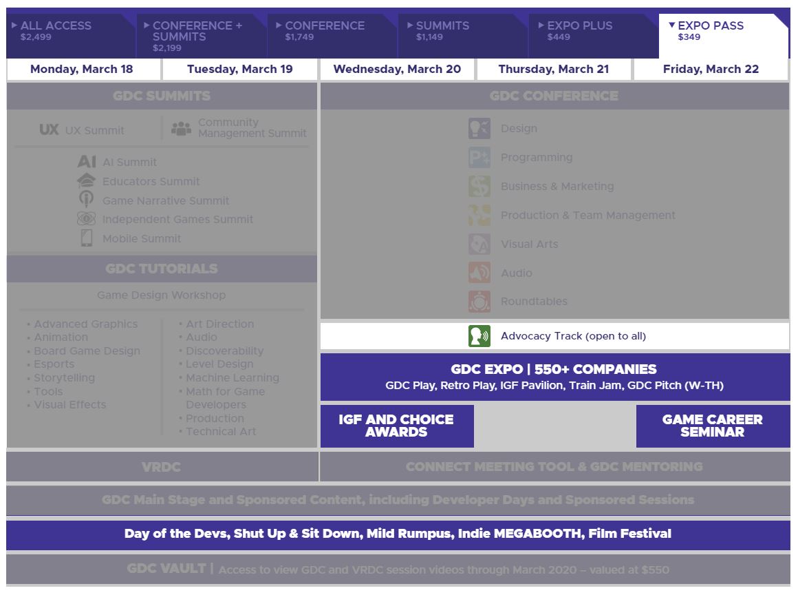Click the Business & Marketing dollar icon
The image size is (798, 595).
[x=479, y=187]
